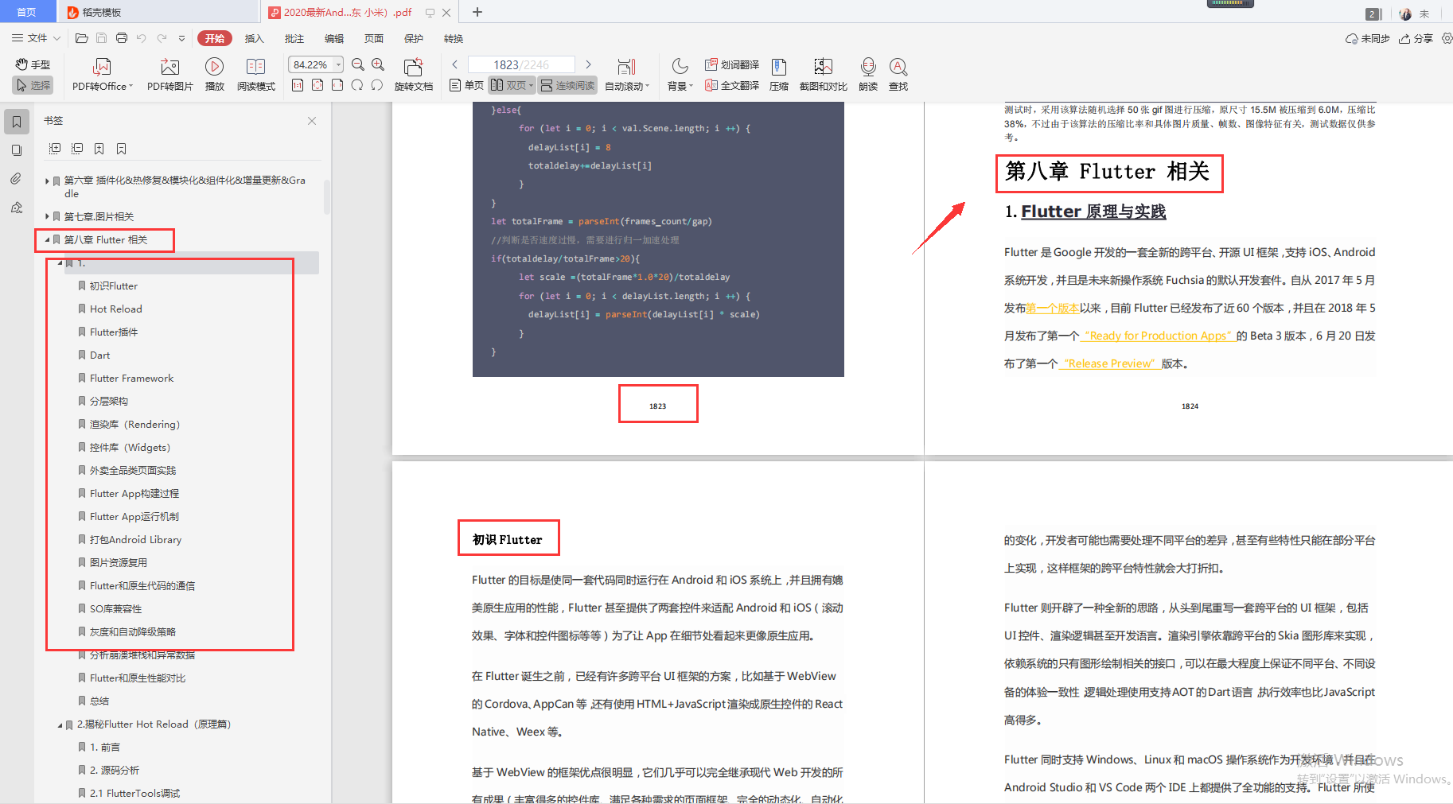The height and width of the screenshot is (804, 1453).
Task: Expand 第六章 bookmark tree arrow
Action: pyautogui.click(x=48, y=181)
